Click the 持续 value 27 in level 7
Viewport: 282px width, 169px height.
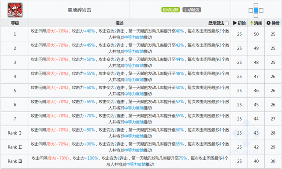coord(273,119)
